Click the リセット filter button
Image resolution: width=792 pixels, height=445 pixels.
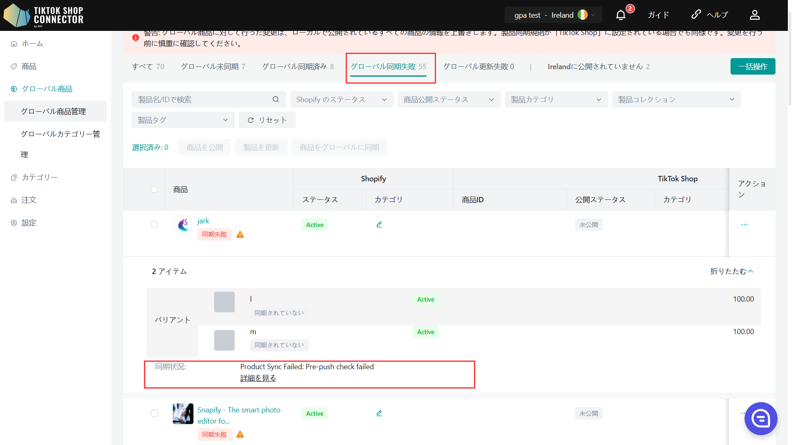point(267,120)
